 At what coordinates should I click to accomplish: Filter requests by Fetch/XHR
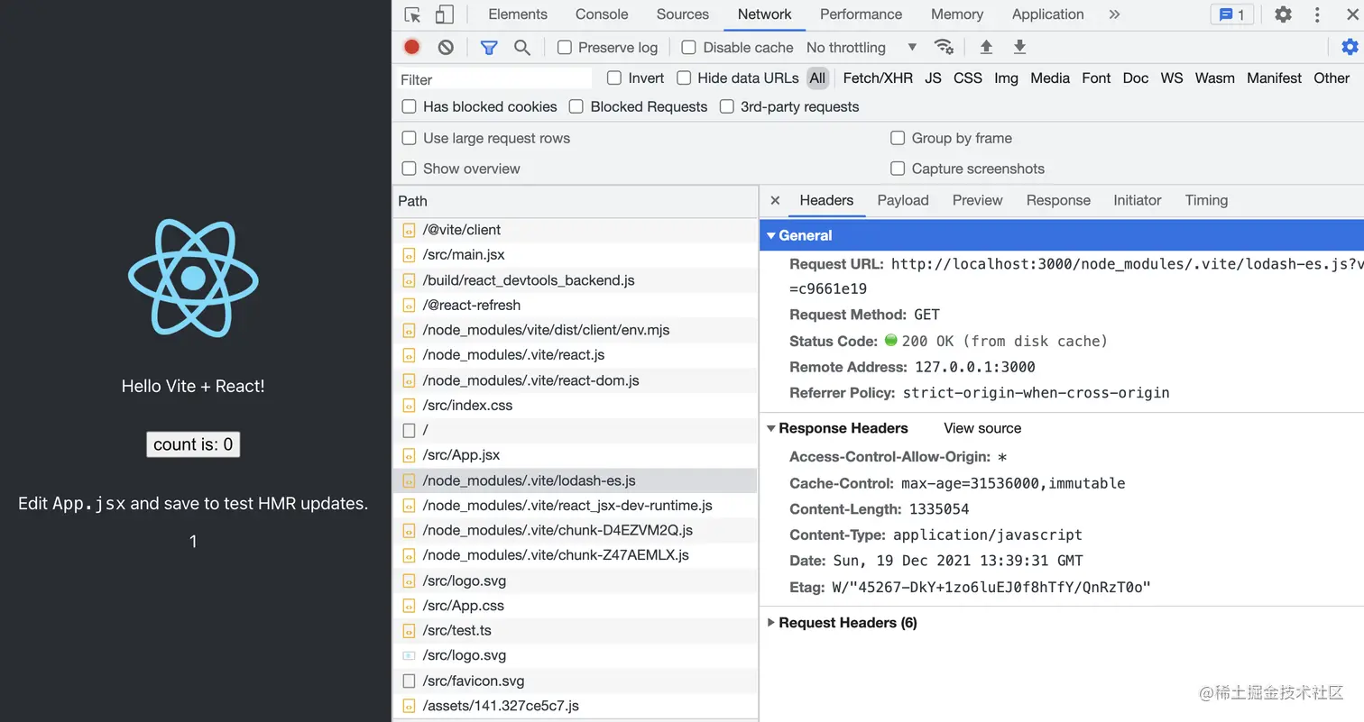click(878, 78)
